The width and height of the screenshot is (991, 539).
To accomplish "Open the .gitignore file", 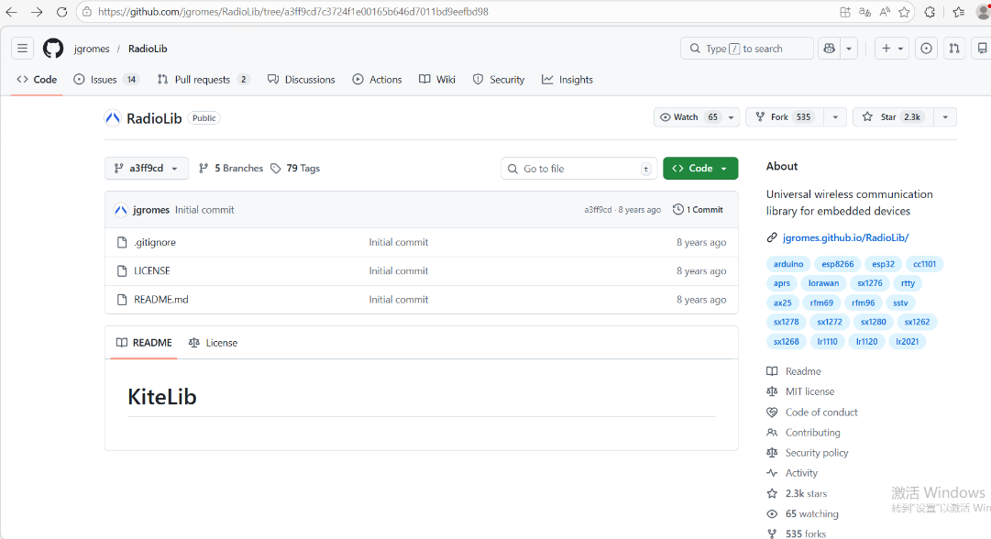I will click(x=155, y=242).
